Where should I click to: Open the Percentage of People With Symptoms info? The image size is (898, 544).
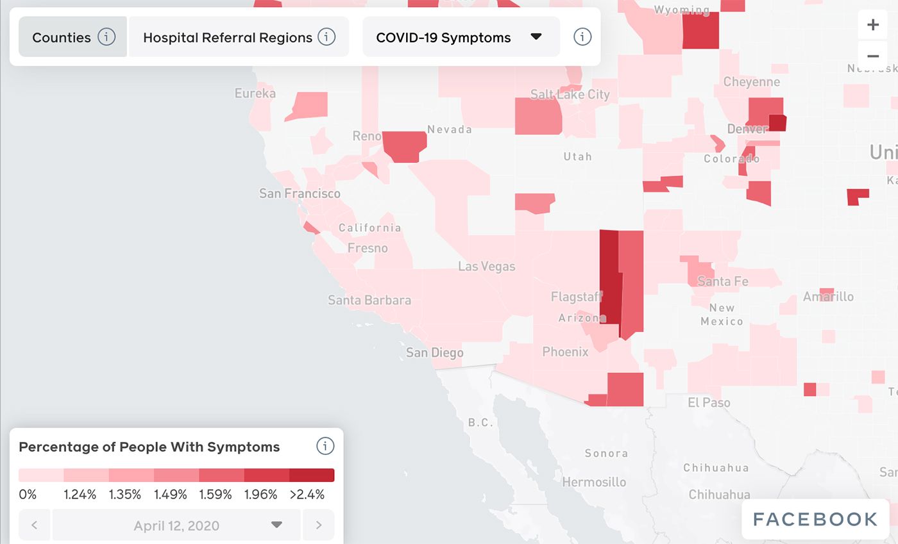pos(325,446)
